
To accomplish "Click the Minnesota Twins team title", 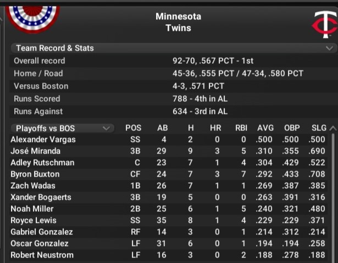I will coord(178,22).
